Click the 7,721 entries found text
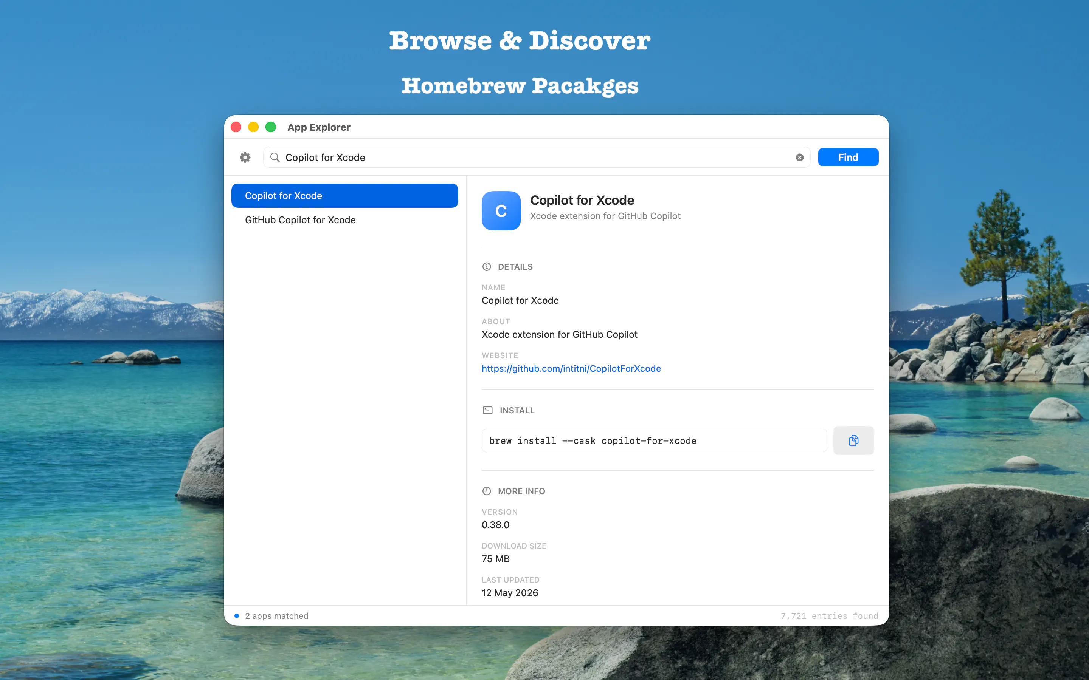Image resolution: width=1089 pixels, height=680 pixels. point(829,616)
